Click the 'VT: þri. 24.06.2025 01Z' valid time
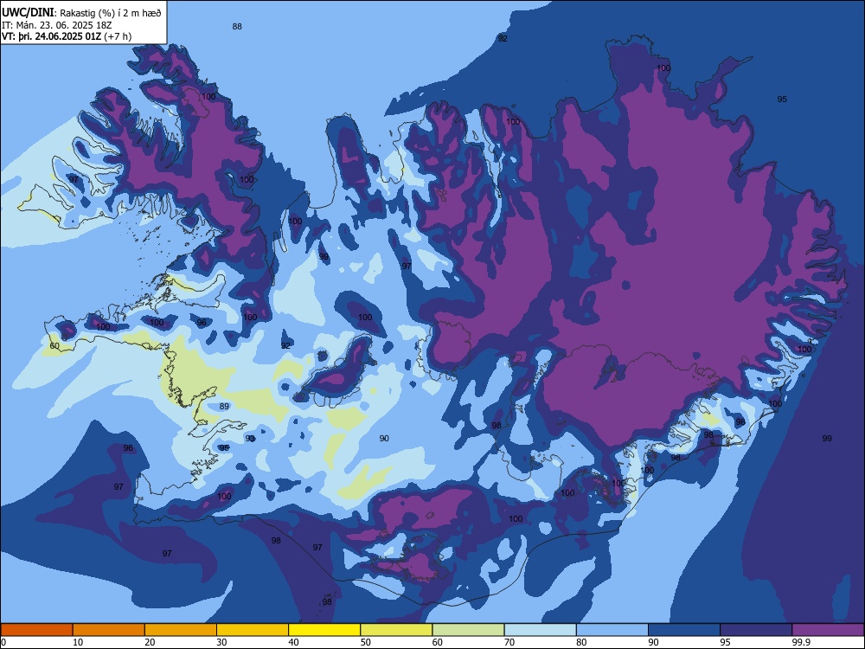 pyautogui.click(x=51, y=36)
